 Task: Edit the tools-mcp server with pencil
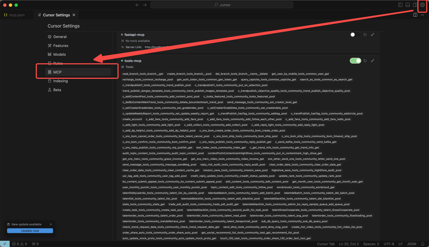tap(373, 61)
